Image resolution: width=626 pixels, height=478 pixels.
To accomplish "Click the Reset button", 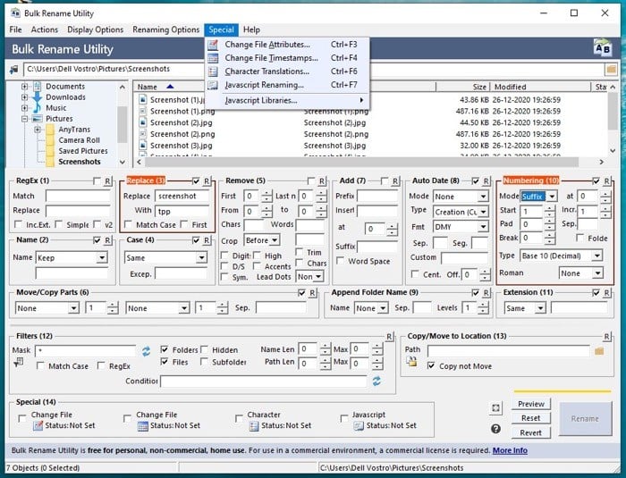I will pyautogui.click(x=530, y=418).
